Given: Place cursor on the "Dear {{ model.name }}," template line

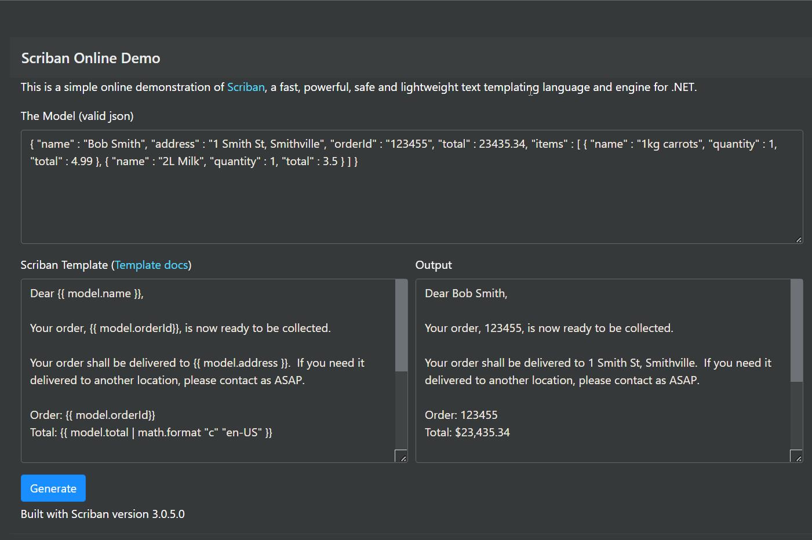Looking at the screenshot, I should (87, 294).
